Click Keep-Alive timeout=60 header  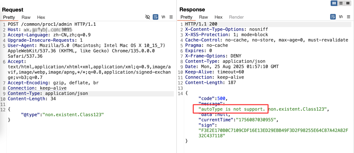click(214, 72)
